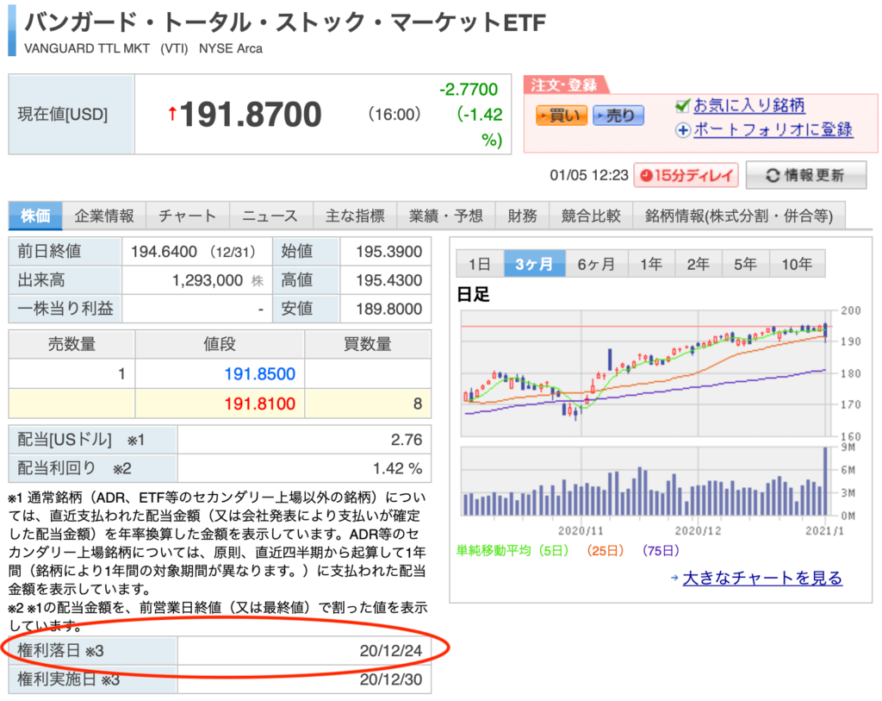Click the 始値 value 195.3900

[388, 252]
